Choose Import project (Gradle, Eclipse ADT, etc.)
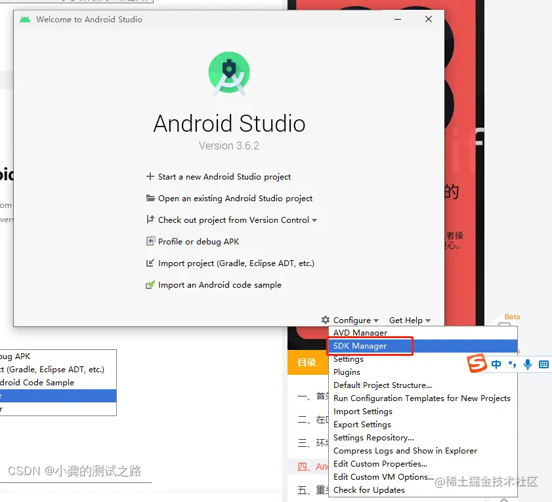The height and width of the screenshot is (502, 552). pyautogui.click(x=236, y=263)
